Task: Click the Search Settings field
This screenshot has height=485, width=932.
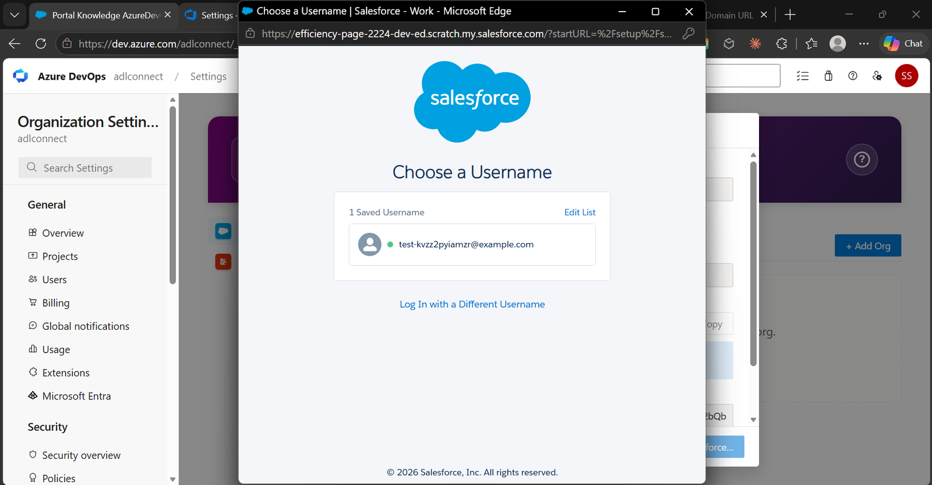Action: point(85,167)
